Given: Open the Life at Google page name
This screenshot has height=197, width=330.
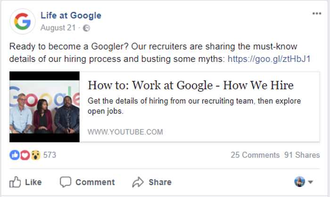Looking at the screenshot, I should point(71,16).
